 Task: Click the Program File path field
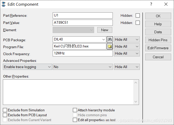(x=79, y=46)
